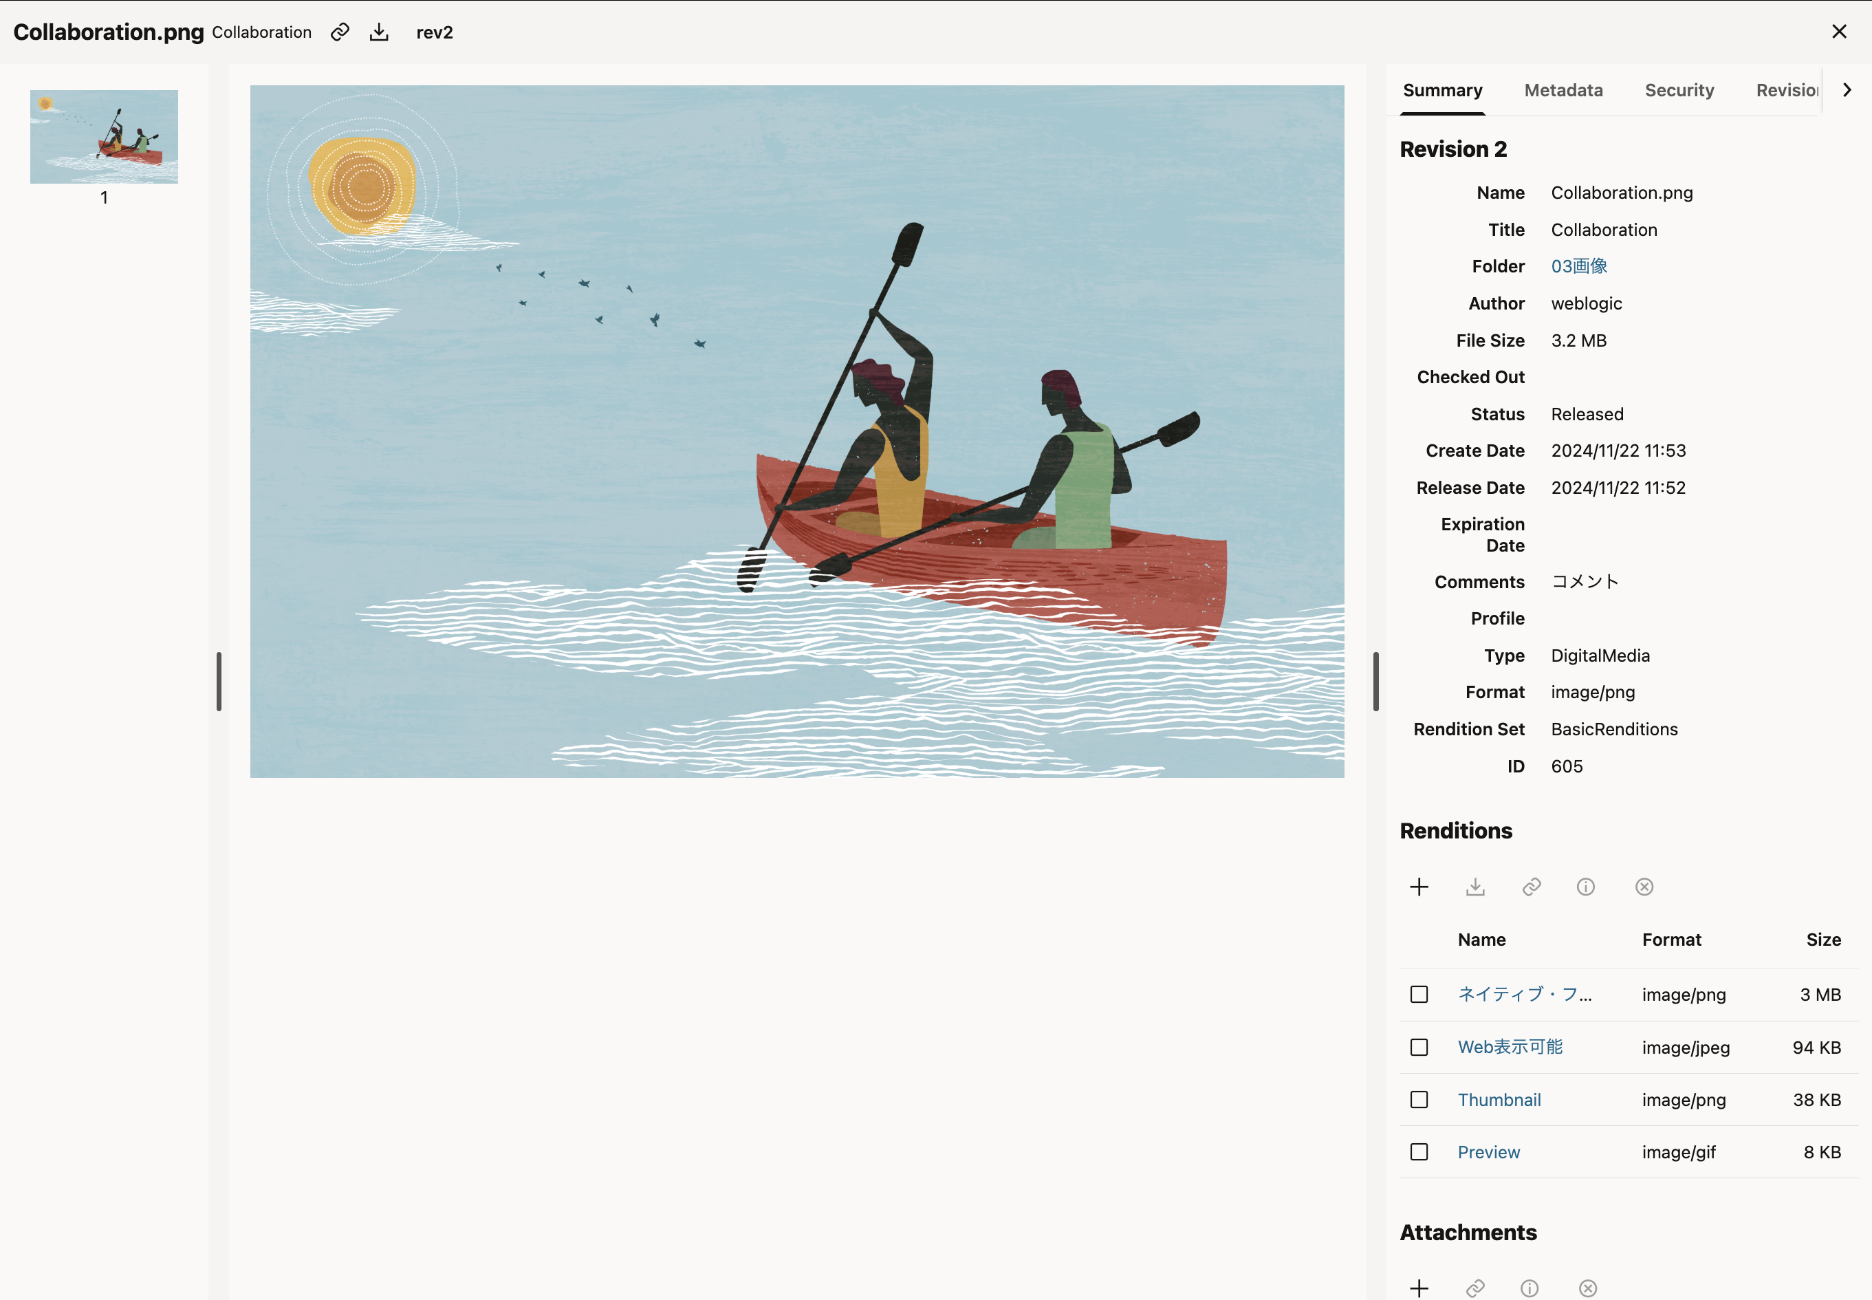This screenshot has height=1300, width=1872.
Task: Add attachment plus icon
Action: [x=1419, y=1288]
